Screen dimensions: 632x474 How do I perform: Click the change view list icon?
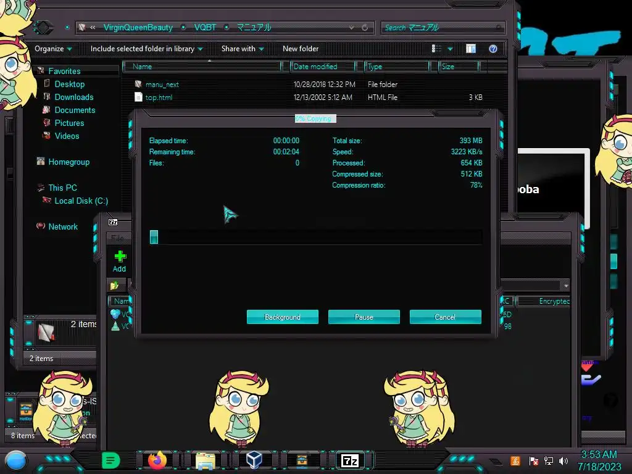click(436, 49)
